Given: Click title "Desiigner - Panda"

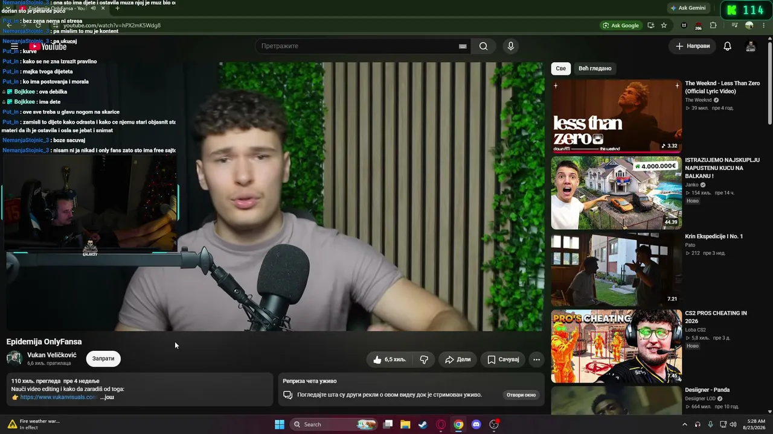Looking at the screenshot, I should [707, 390].
